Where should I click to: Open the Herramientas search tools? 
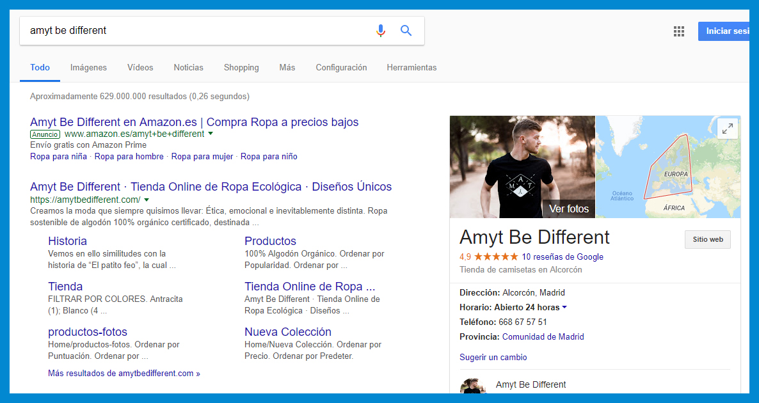[411, 68]
